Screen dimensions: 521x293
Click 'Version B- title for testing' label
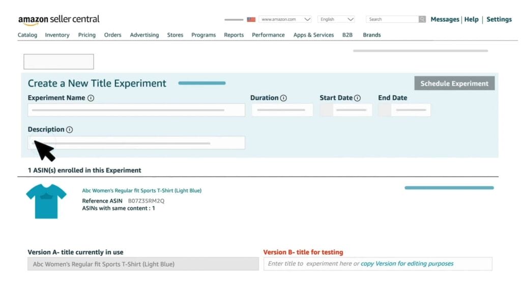click(303, 252)
